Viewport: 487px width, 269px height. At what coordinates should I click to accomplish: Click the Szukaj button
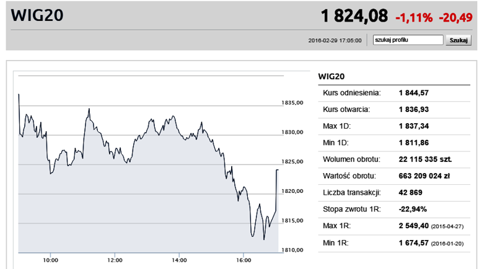(x=458, y=40)
